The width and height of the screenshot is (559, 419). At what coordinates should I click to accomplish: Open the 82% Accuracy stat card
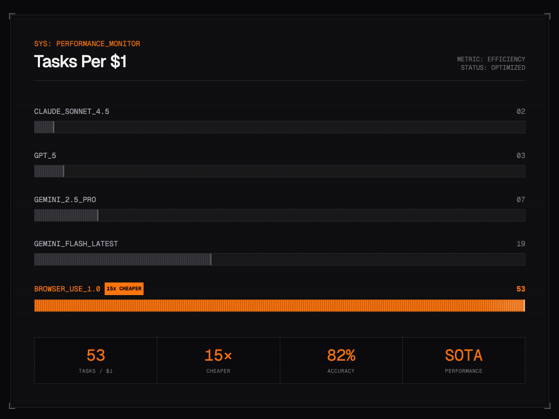[341, 360]
